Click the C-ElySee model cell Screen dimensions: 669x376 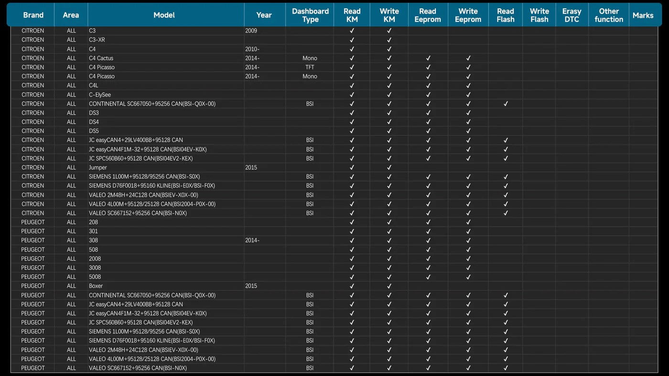(166, 94)
